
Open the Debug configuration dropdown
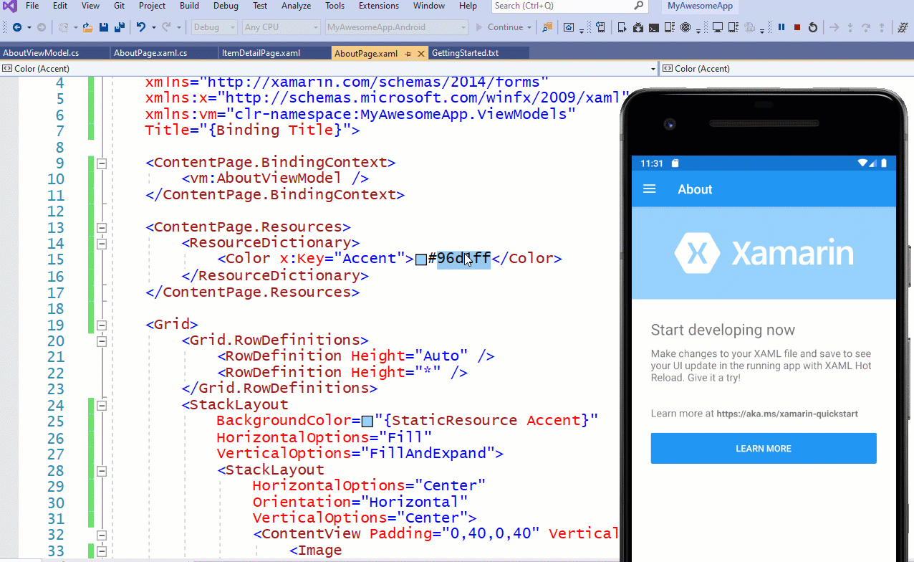point(213,27)
